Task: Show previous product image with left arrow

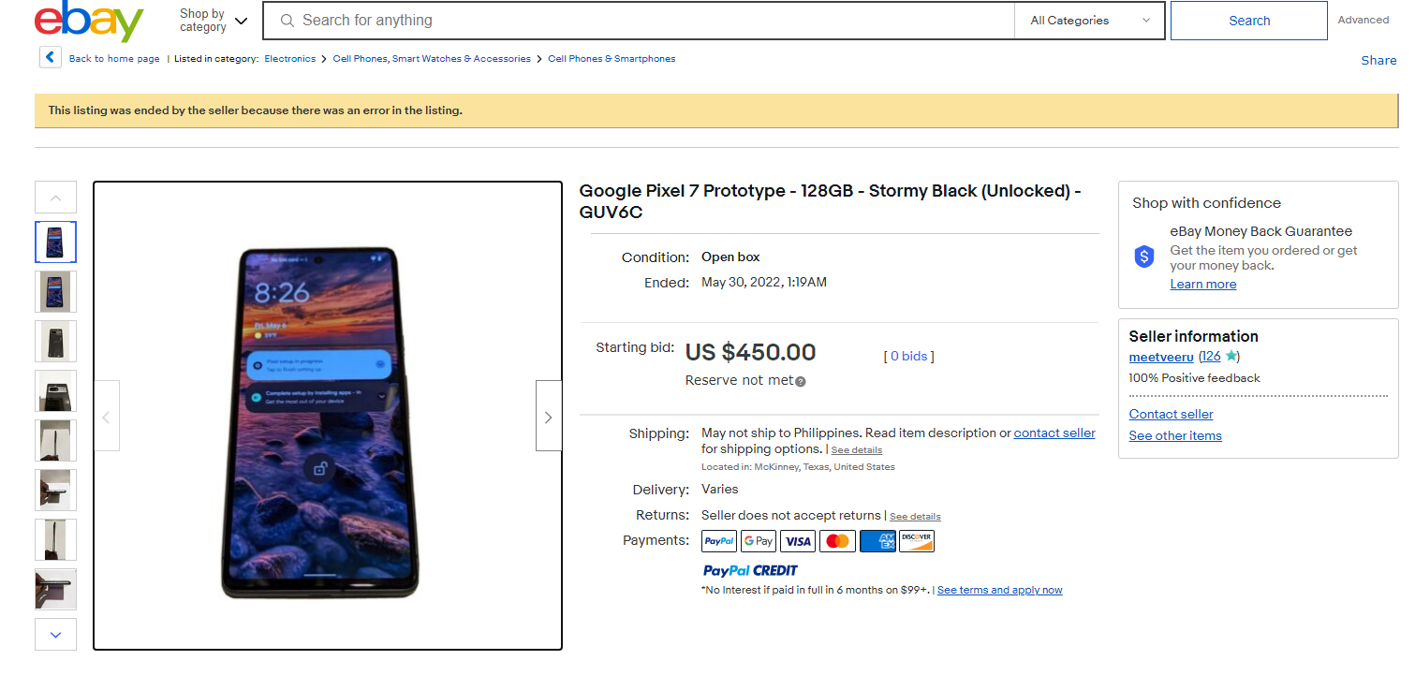Action: [106, 417]
